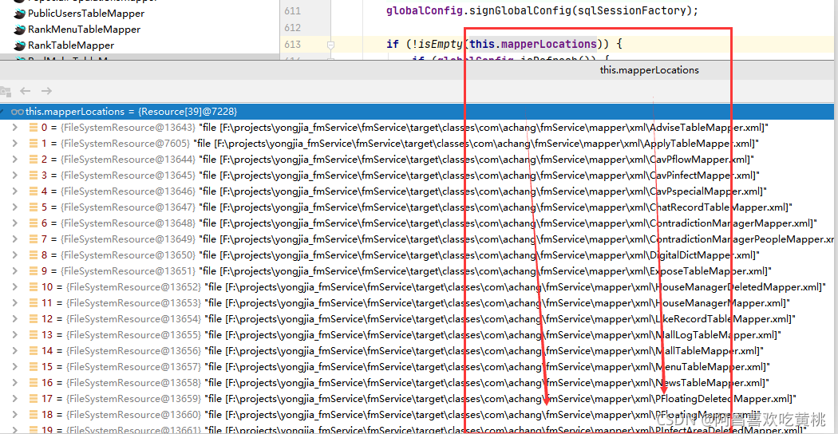Screen dimensions: 838x434
Task: Click the array element icon of row 12
Action: 34,319
